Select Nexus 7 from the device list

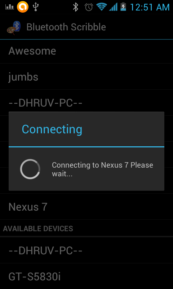[86, 207]
